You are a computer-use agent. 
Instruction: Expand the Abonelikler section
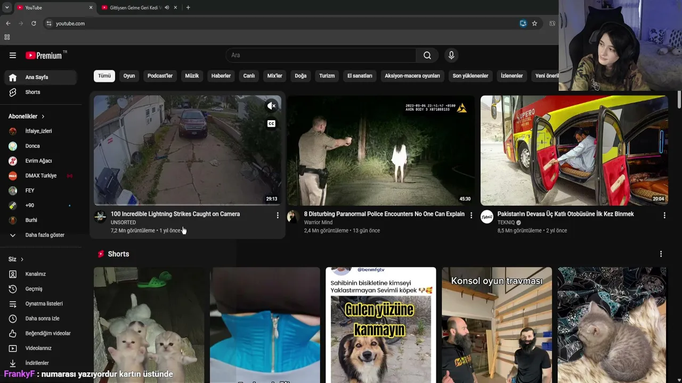click(27, 116)
